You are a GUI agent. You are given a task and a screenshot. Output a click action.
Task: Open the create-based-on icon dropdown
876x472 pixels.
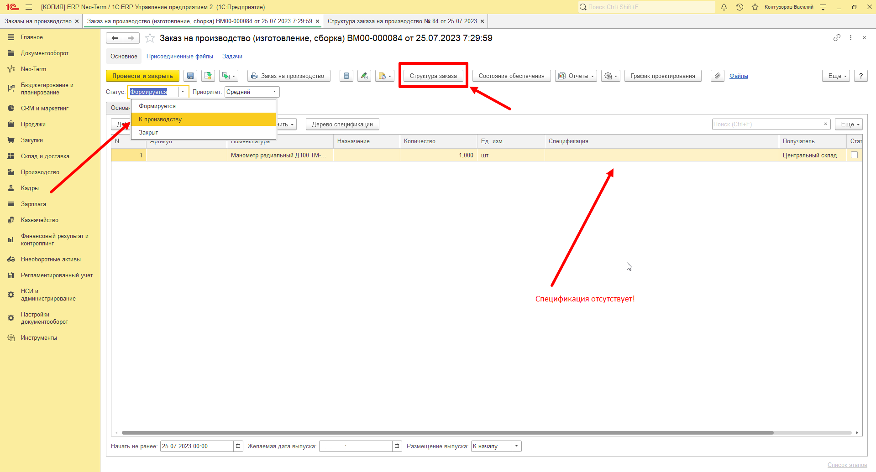click(228, 76)
